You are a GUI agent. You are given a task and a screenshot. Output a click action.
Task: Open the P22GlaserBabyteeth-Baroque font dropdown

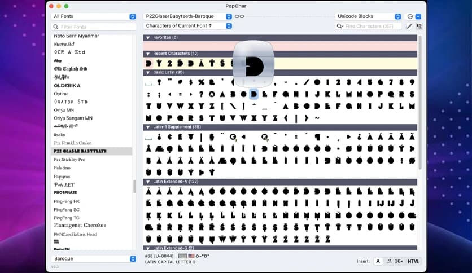coord(187,16)
